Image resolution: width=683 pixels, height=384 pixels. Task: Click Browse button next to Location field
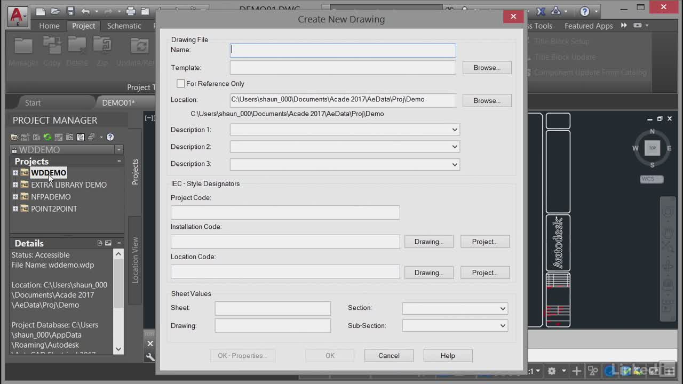pyautogui.click(x=487, y=101)
